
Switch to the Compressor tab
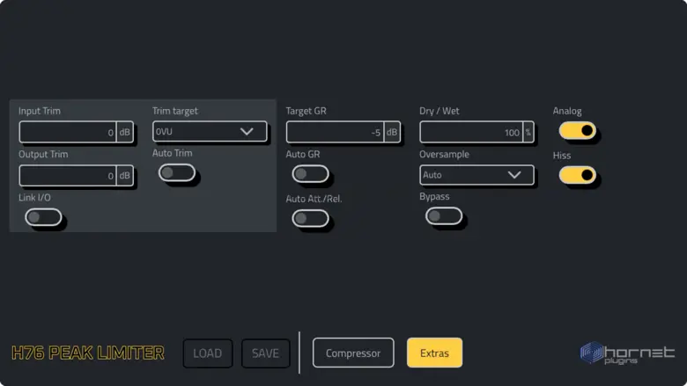353,353
